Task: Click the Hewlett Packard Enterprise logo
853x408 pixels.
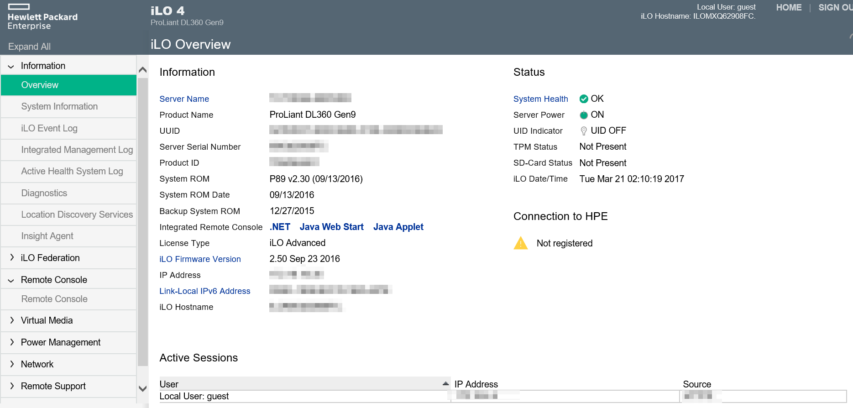Action: (x=42, y=17)
